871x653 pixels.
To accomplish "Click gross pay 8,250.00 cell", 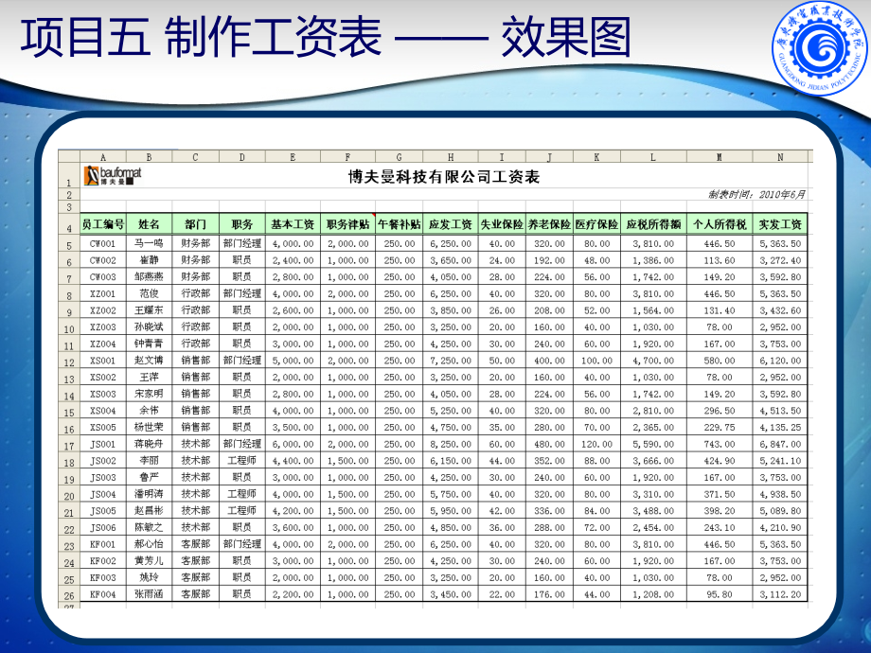I will click(451, 444).
